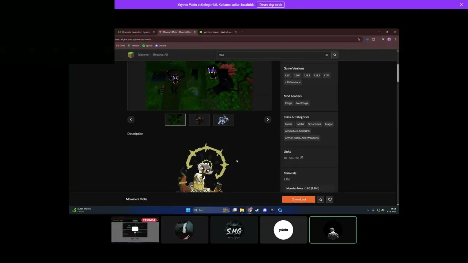Click the search box containing 'mob'
Viewport: 468px width, 263px height.
coord(273,55)
